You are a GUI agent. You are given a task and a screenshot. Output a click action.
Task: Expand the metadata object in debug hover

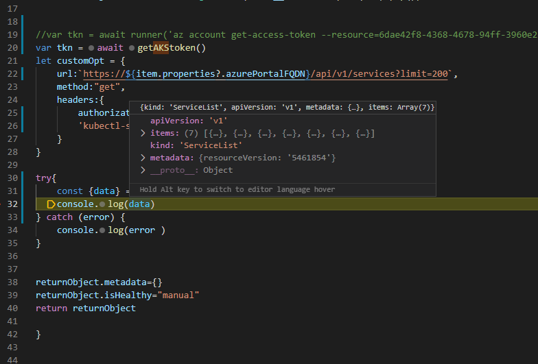143,158
